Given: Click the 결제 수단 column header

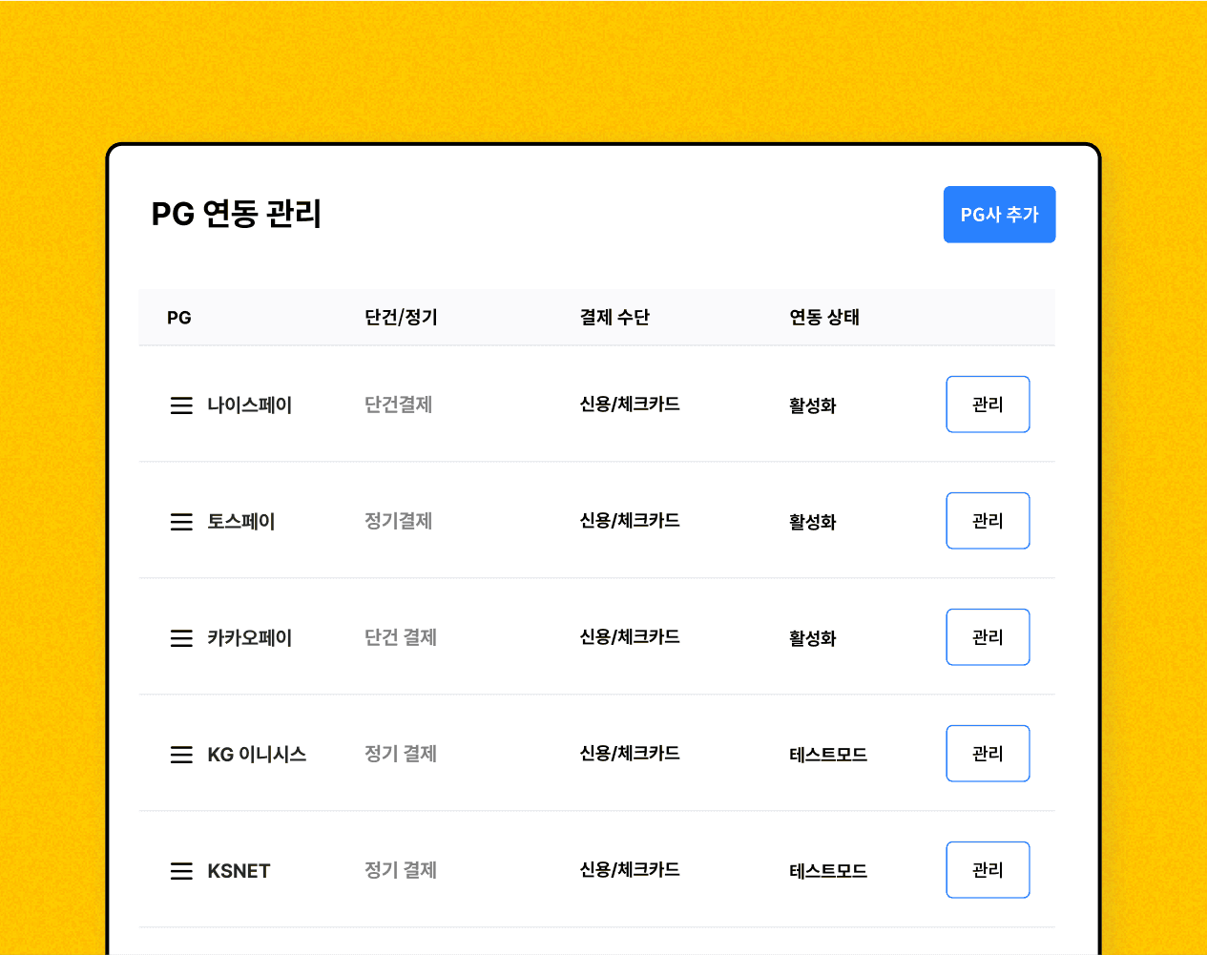Looking at the screenshot, I should point(614,317).
